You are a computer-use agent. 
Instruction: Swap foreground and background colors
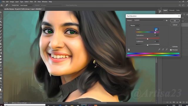1,87
